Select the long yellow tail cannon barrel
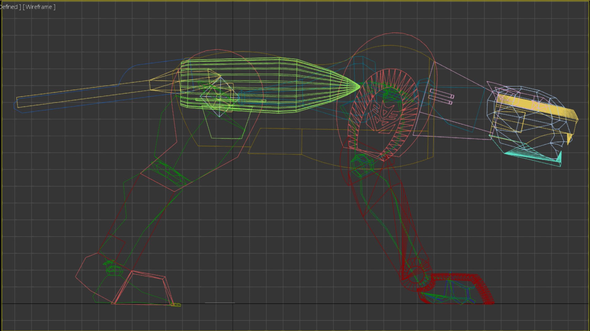 [83, 93]
